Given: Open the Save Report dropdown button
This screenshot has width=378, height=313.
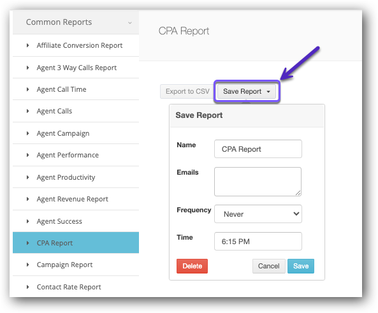Looking at the screenshot, I should (247, 91).
